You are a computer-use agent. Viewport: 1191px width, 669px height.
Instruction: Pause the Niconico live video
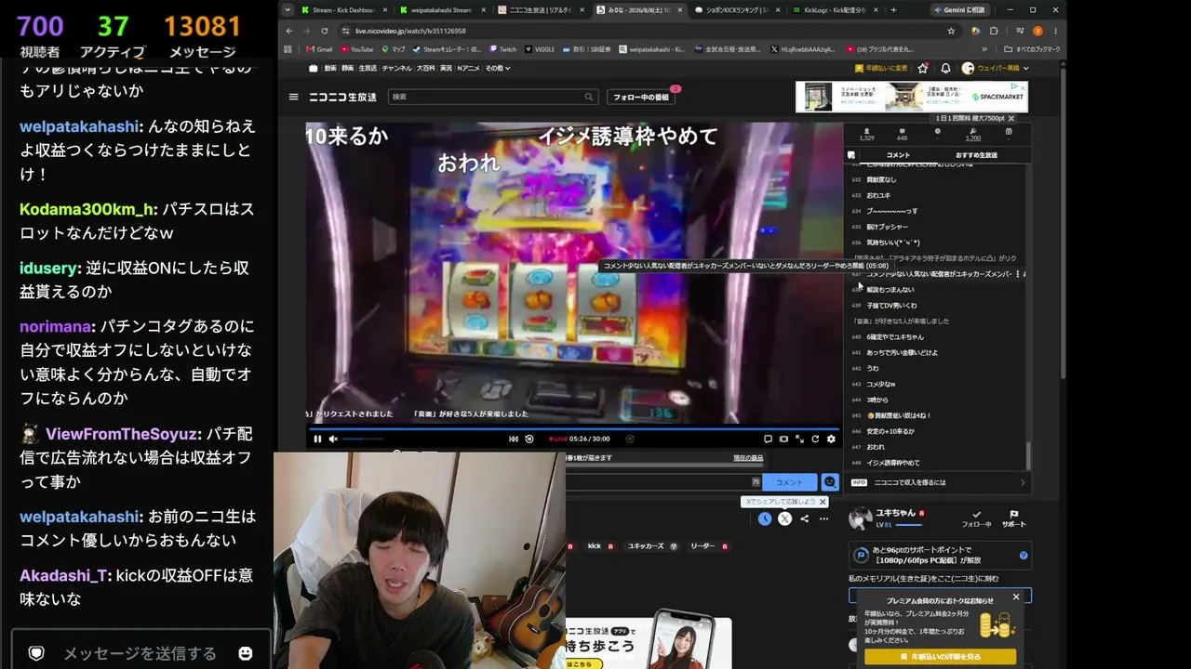coord(317,439)
